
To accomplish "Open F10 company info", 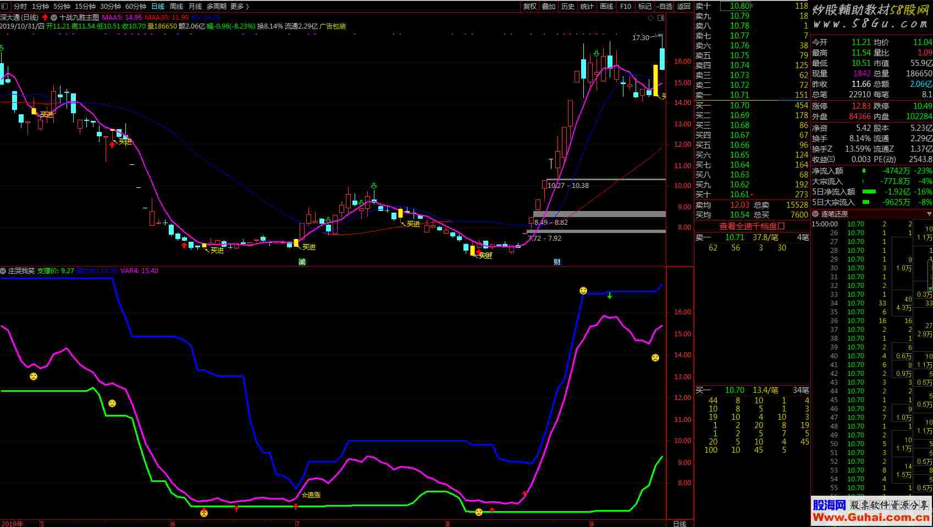I will coord(626,7).
